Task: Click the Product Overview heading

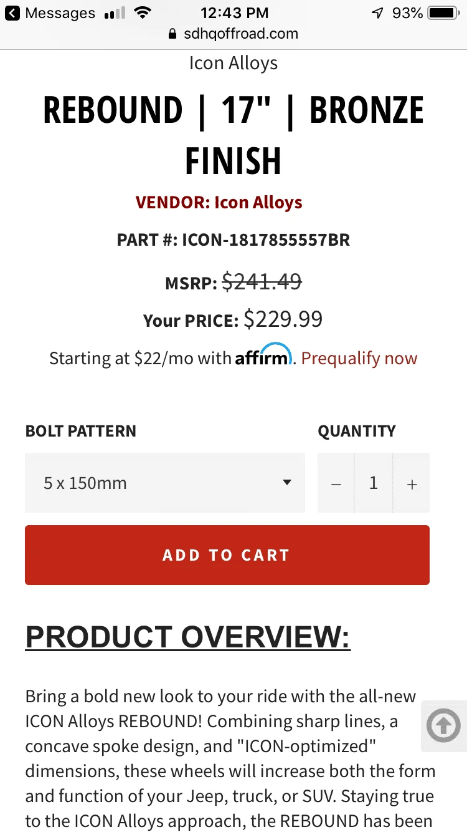Action: click(187, 637)
